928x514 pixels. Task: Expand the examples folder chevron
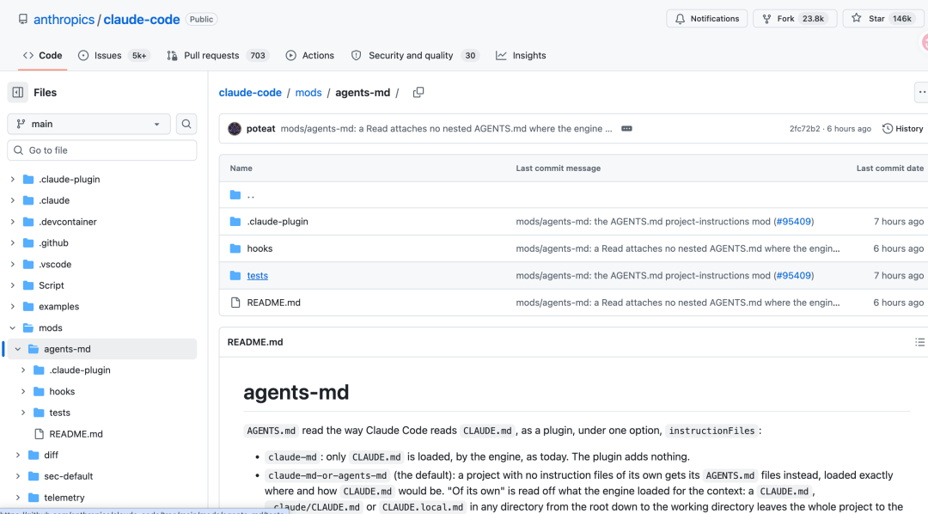12,306
